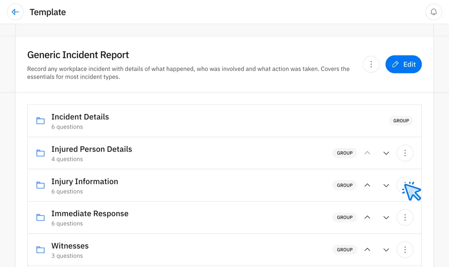This screenshot has width=449, height=267.
Task: Move Injured Person Details up with its chevron
Action: [x=367, y=153]
